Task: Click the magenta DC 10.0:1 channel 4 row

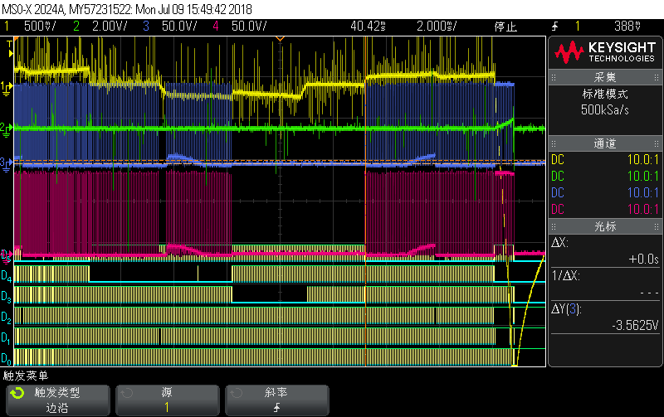Action: [605, 209]
